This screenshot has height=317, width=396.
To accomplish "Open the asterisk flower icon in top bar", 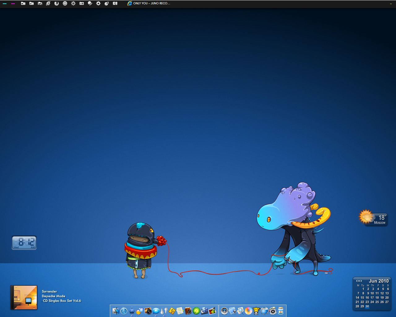I will (x=73, y=3).
